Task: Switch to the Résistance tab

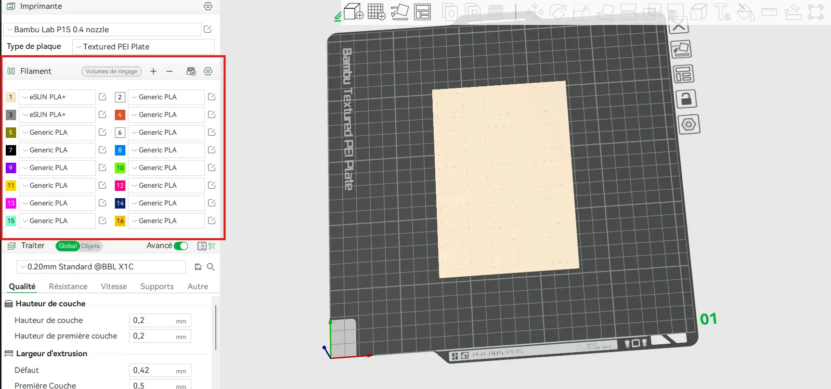Action: point(68,287)
